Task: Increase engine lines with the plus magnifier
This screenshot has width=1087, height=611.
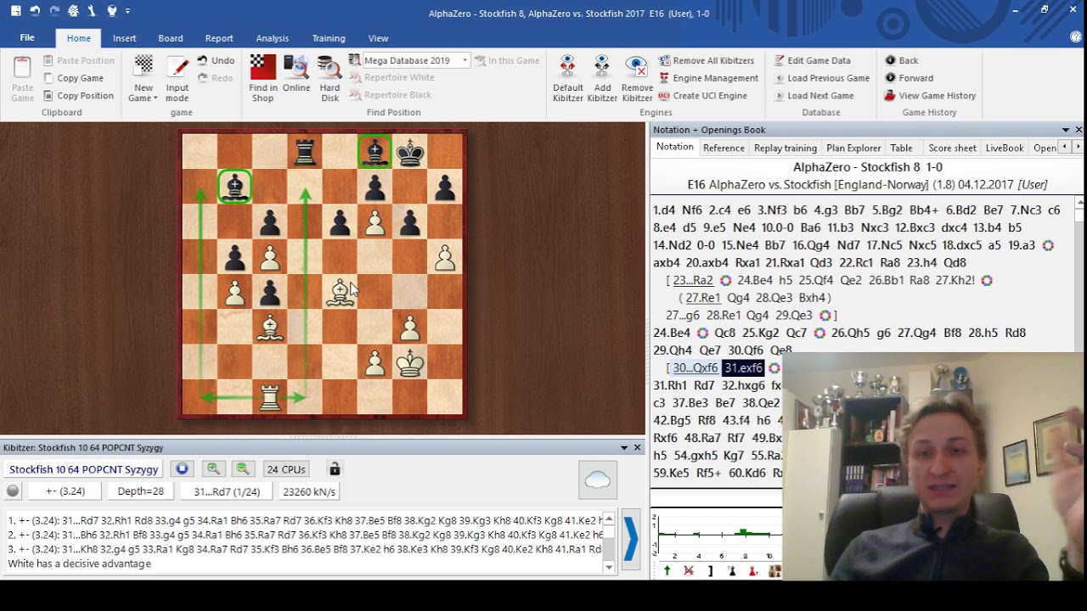Action: click(x=213, y=469)
